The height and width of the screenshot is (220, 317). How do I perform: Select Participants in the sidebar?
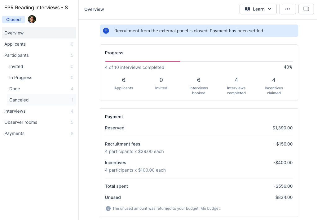[x=16, y=55]
